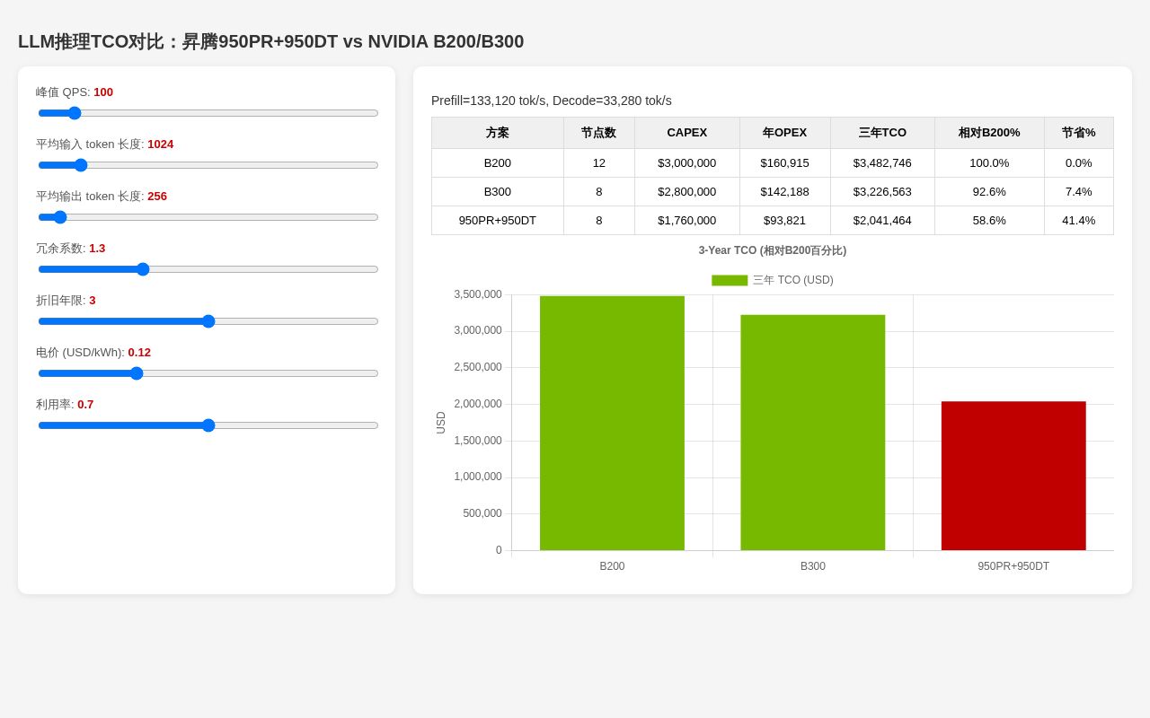The image size is (1150, 718).
Task: Click the $3,000,000 CAPEX cell
Action: 687,163
